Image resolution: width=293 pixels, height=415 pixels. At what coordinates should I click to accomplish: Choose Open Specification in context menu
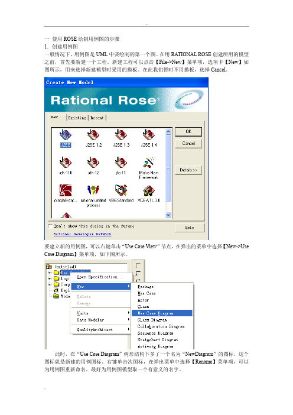pyautogui.click(x=101, y=277)
